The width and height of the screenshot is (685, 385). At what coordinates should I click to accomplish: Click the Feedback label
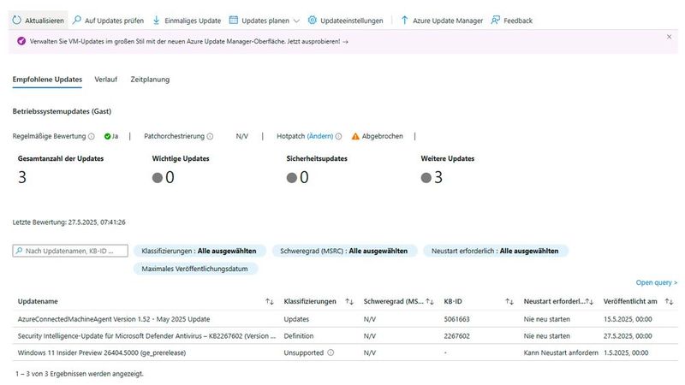tap(518, 21)
